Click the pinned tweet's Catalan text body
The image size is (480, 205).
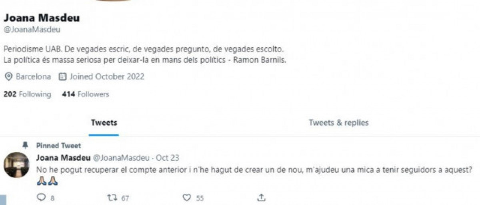tap(252, 170)
